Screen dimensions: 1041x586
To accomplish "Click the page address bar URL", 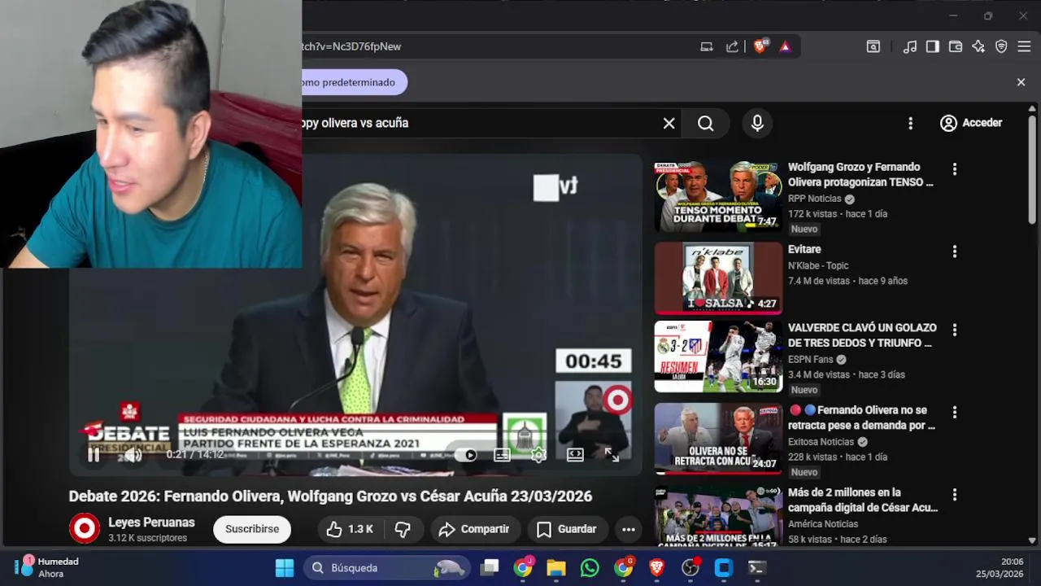I will (x=351, y=46).
